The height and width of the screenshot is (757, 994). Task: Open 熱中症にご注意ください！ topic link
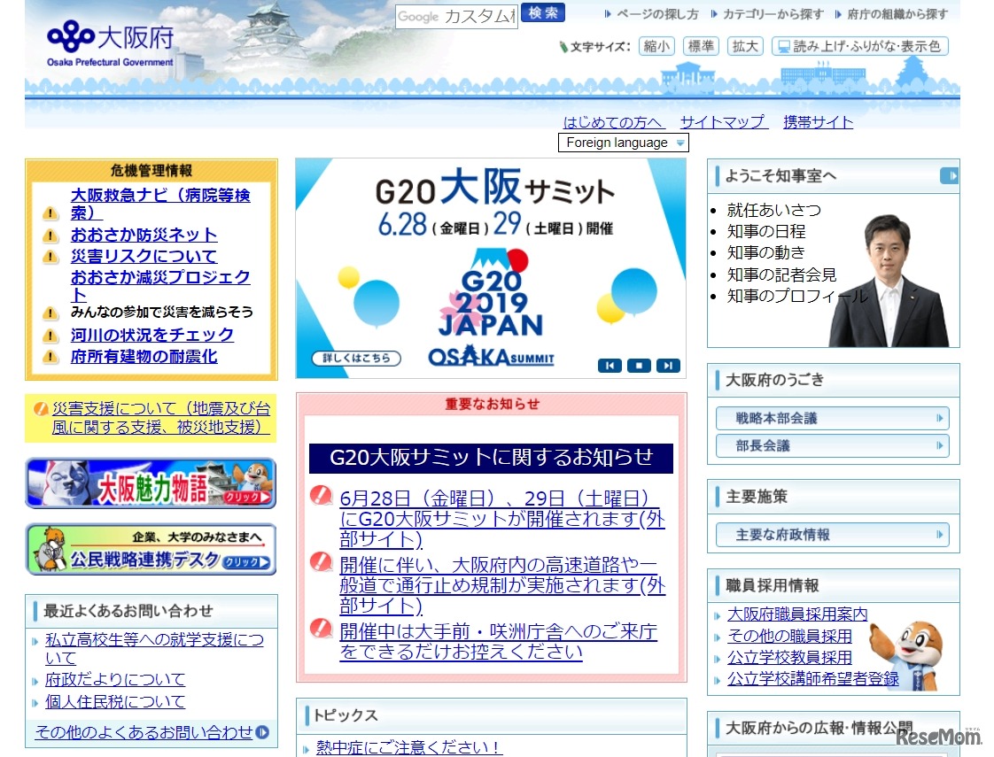[x=409, y=747]
